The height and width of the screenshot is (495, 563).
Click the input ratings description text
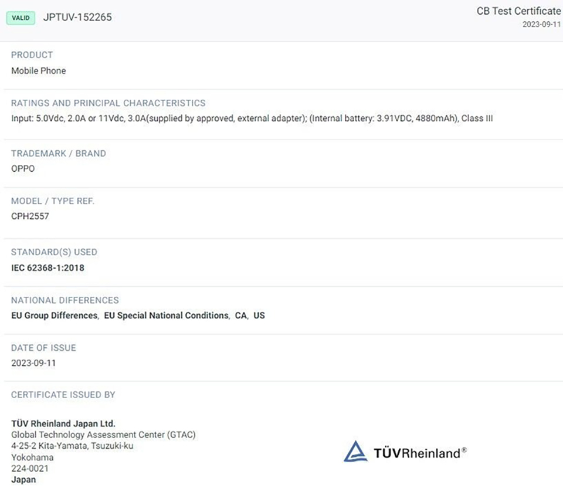tap(252, 118)
